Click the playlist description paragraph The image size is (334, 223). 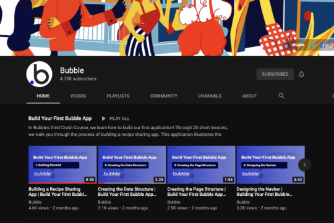[128, 131]
